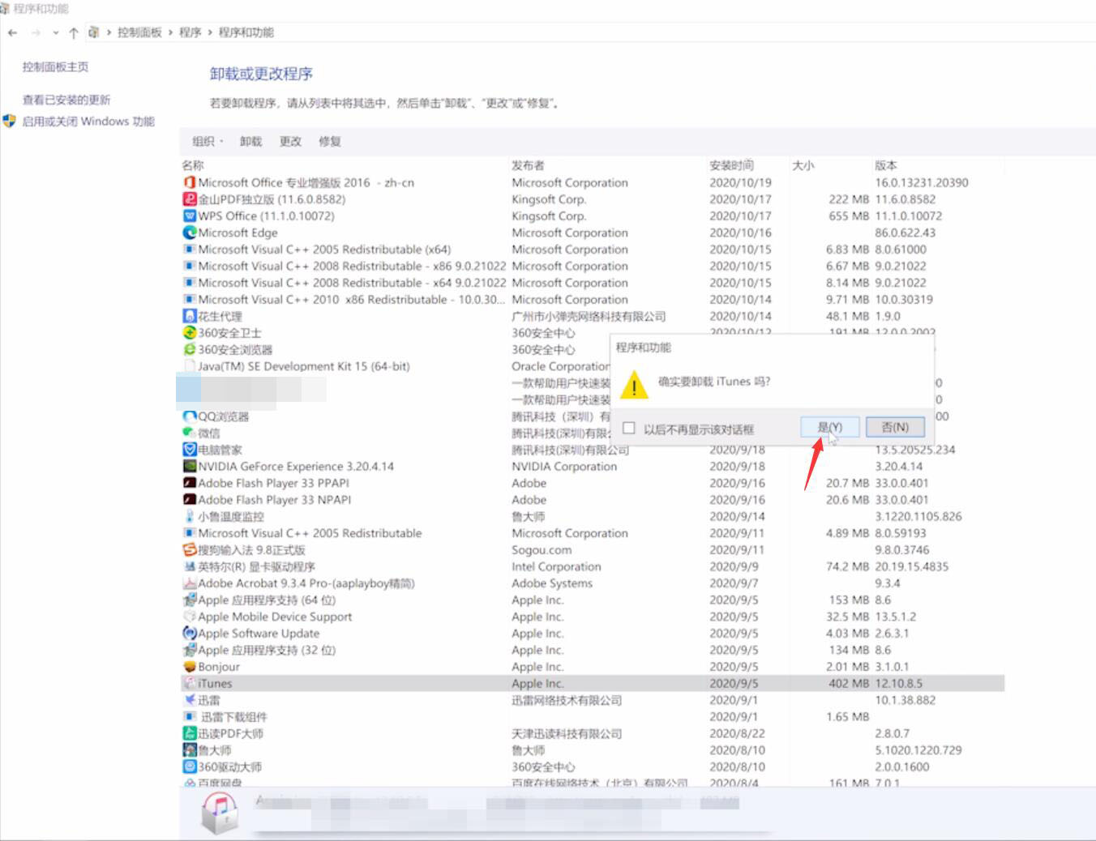1096x841 pixels.
Task: Click the 鲁大师 program icon
Action: (x=190, y=750)
